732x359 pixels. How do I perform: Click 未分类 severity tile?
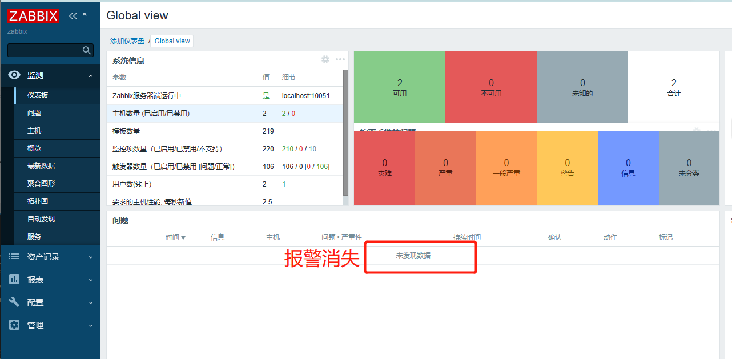click(x=689, y=168)
